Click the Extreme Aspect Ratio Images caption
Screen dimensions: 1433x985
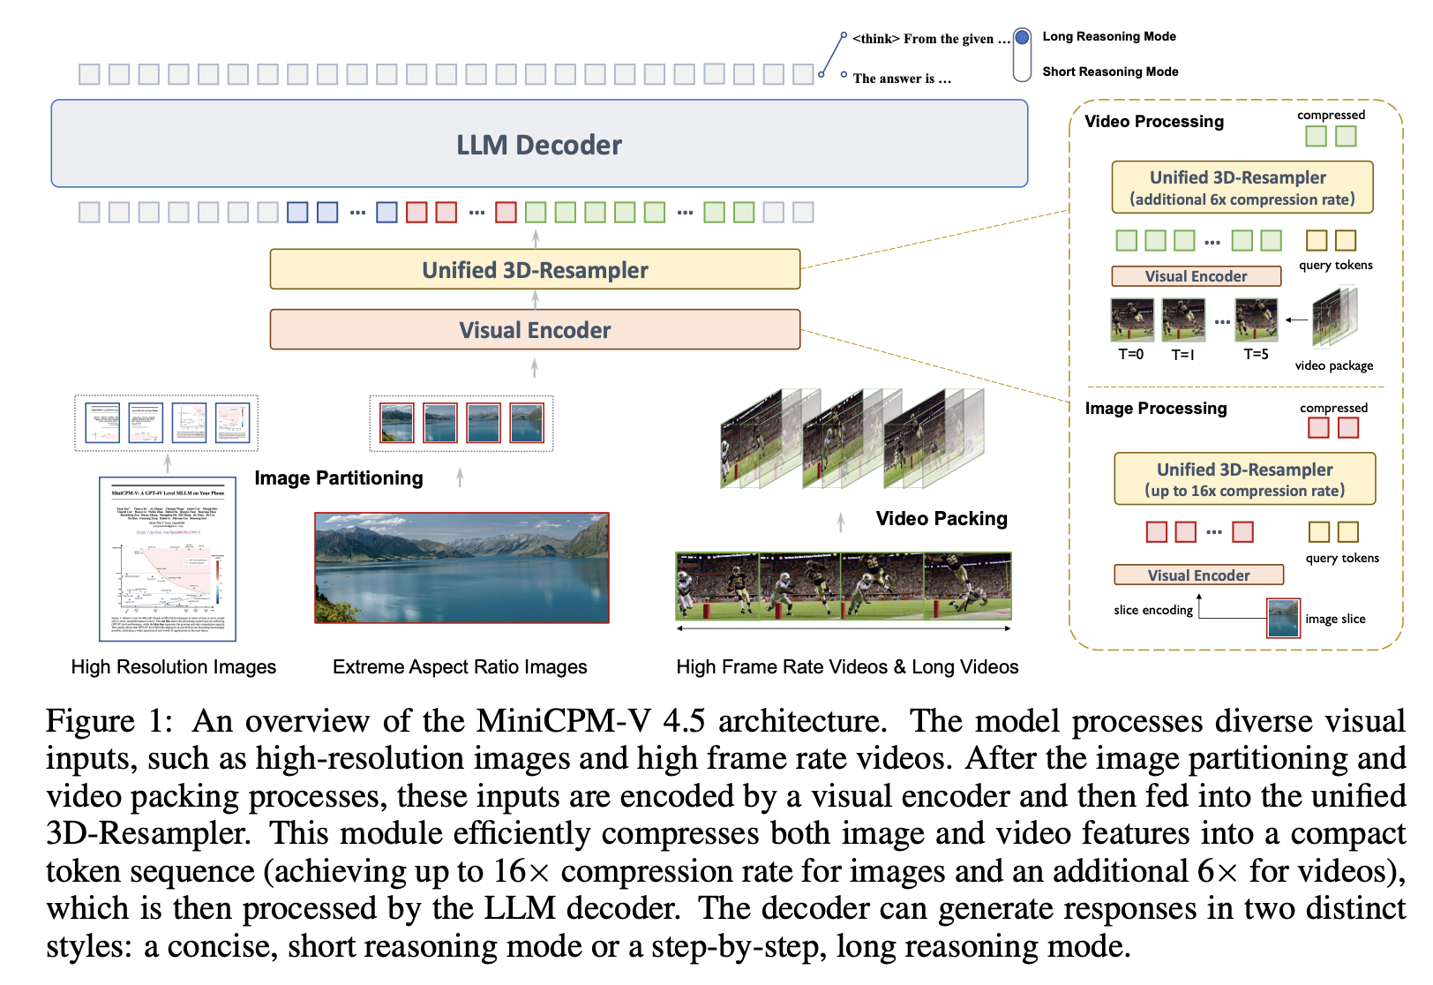[x=460, y=667]
